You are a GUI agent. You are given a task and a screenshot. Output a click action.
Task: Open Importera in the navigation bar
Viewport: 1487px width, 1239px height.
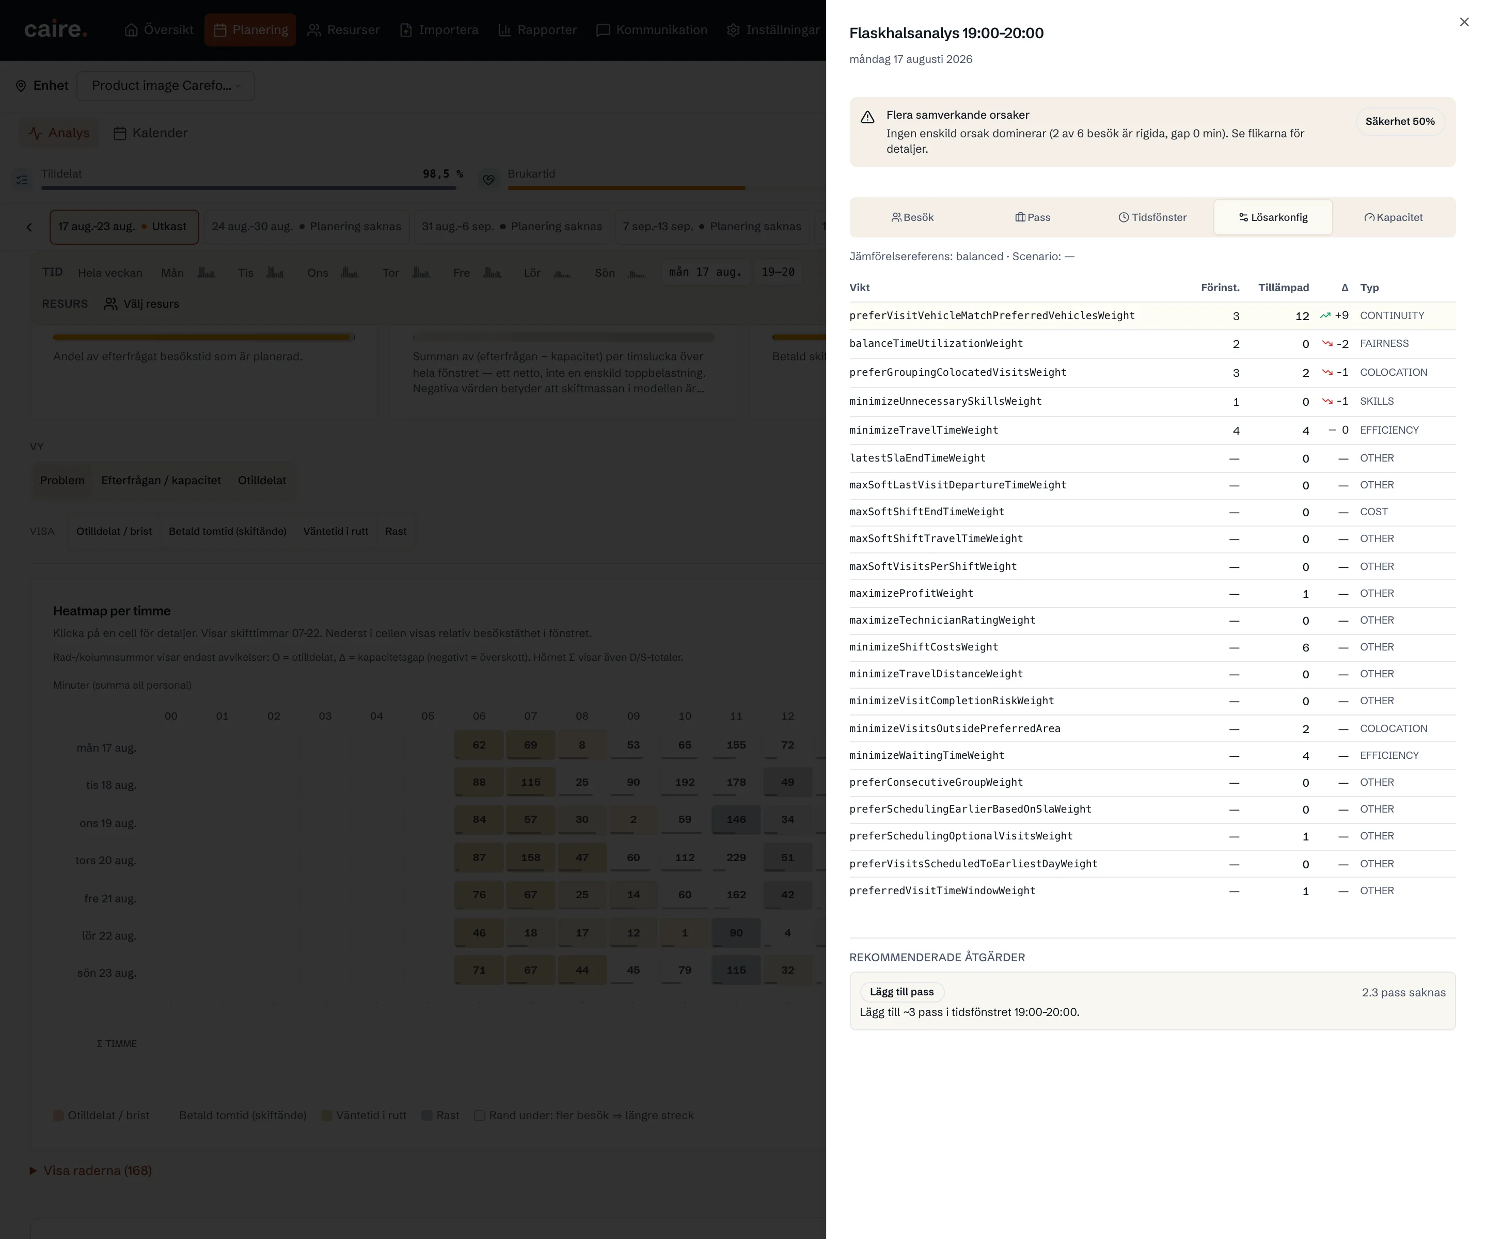(439, 30)
